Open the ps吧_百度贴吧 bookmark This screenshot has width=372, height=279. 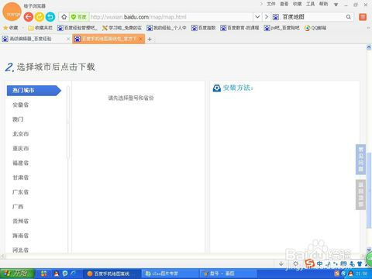coord(281,28)
